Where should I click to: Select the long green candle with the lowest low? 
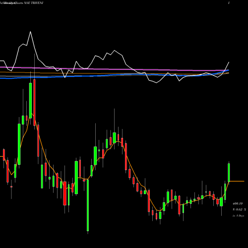coord(88,205)
